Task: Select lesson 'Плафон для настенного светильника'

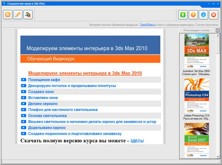Action: (63, 110)
